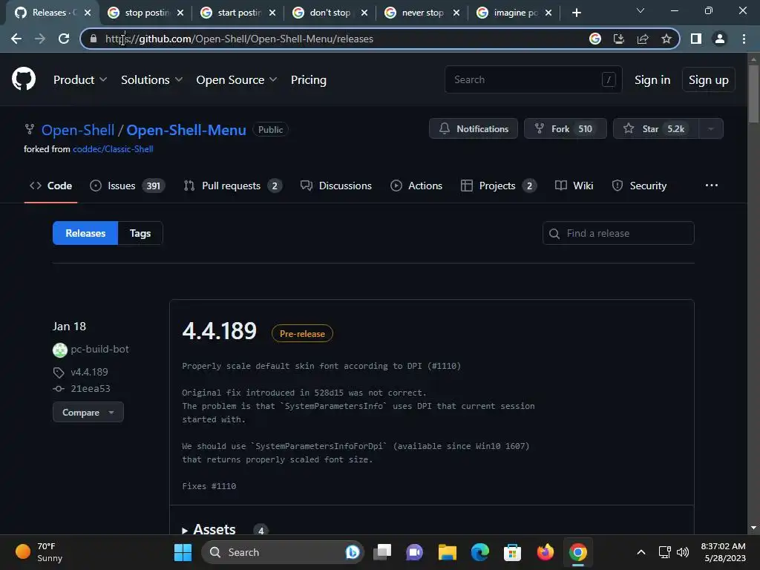Reload the page with the refresh icon

(64, 39)
